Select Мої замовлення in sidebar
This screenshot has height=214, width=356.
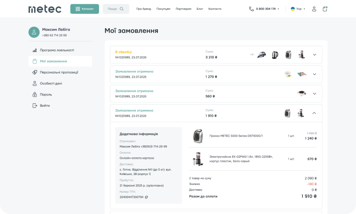coord(60,61)
